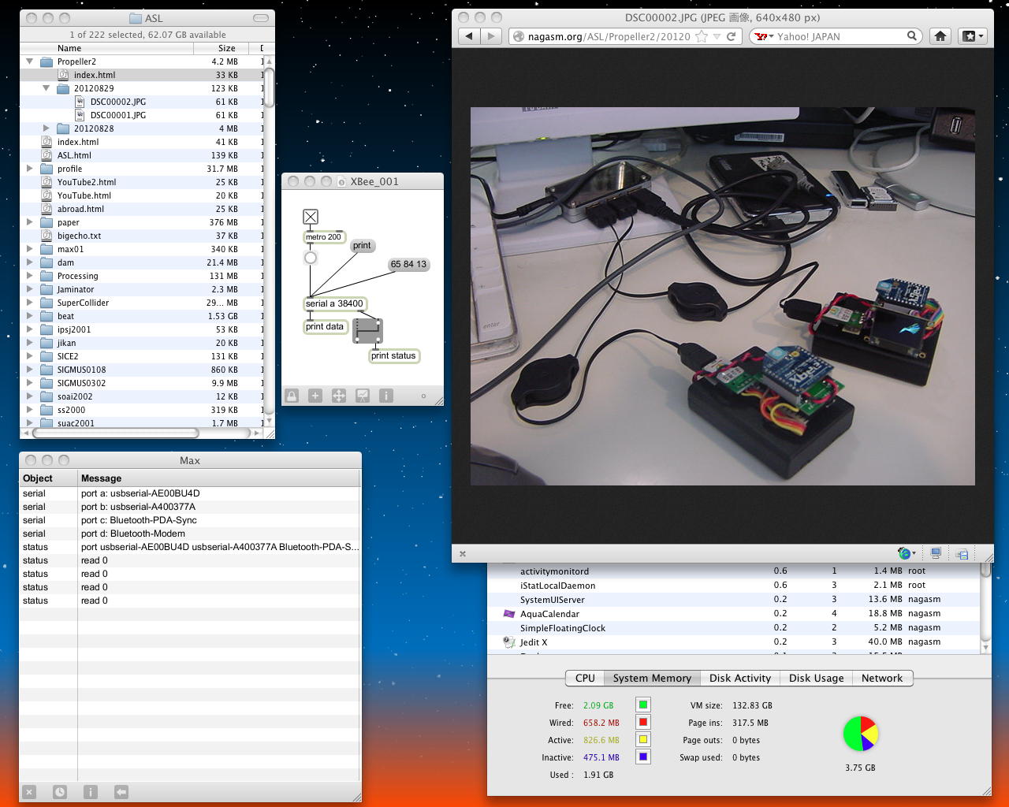
Task: Bookmark page with the star icon
Action: click(701, 36)
